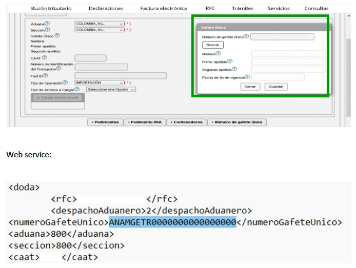Click help icon beside Número de gafete único

click(246, 36)
